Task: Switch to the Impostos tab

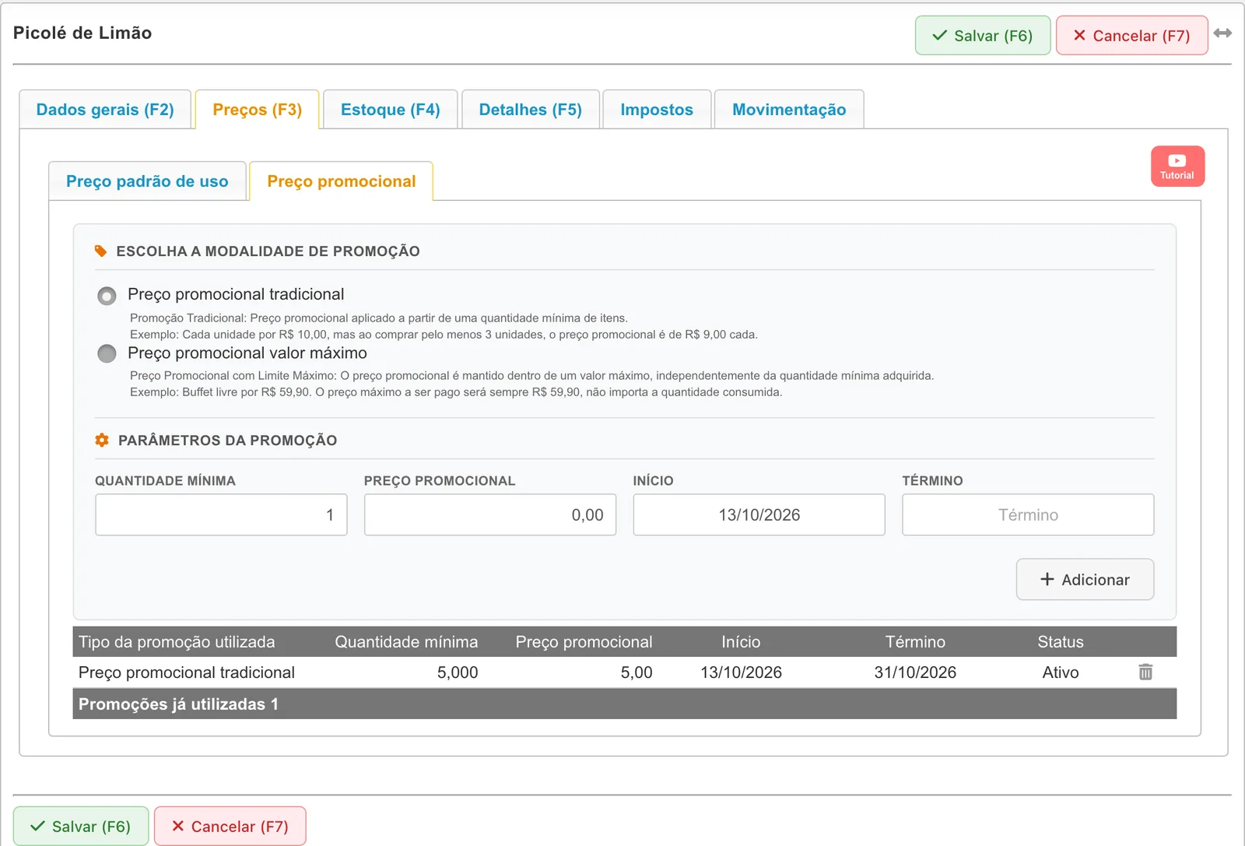Action: [657, 110]
